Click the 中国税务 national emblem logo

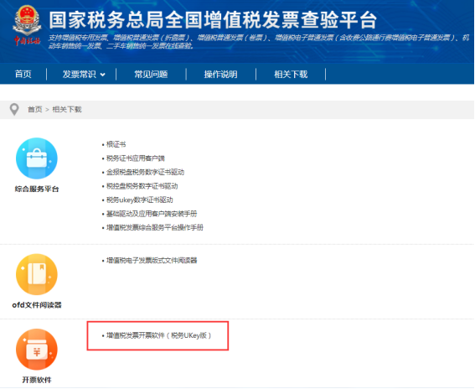(x=27, y=25)
